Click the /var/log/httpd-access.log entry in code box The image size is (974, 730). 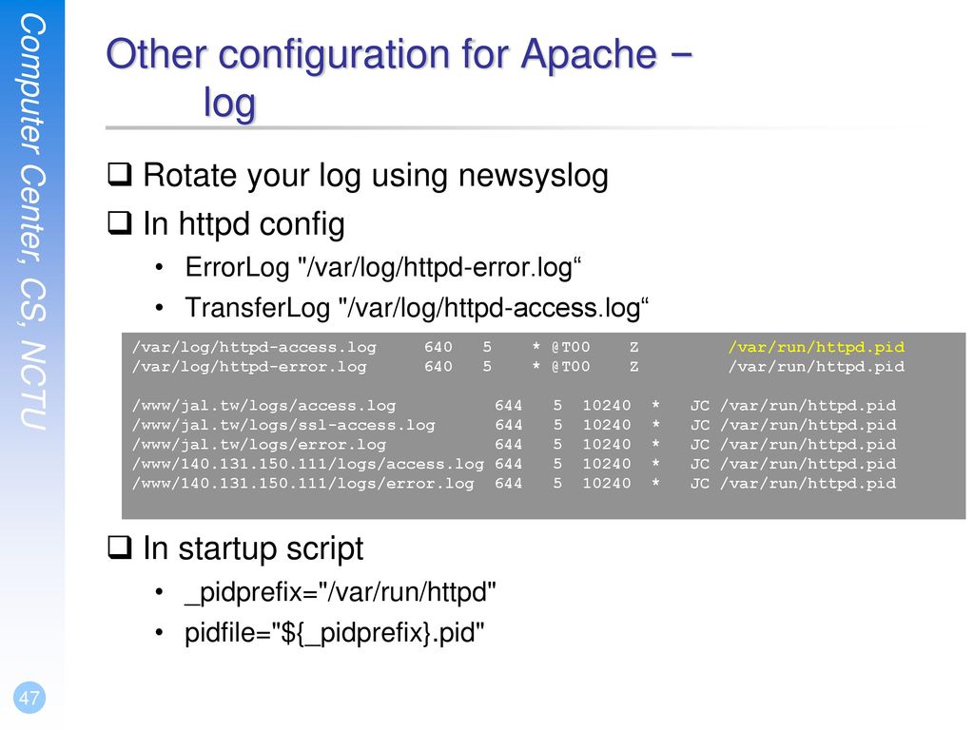(x=254, y=348)
